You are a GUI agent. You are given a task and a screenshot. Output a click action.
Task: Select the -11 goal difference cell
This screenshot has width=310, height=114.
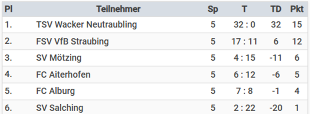(276, 58)
